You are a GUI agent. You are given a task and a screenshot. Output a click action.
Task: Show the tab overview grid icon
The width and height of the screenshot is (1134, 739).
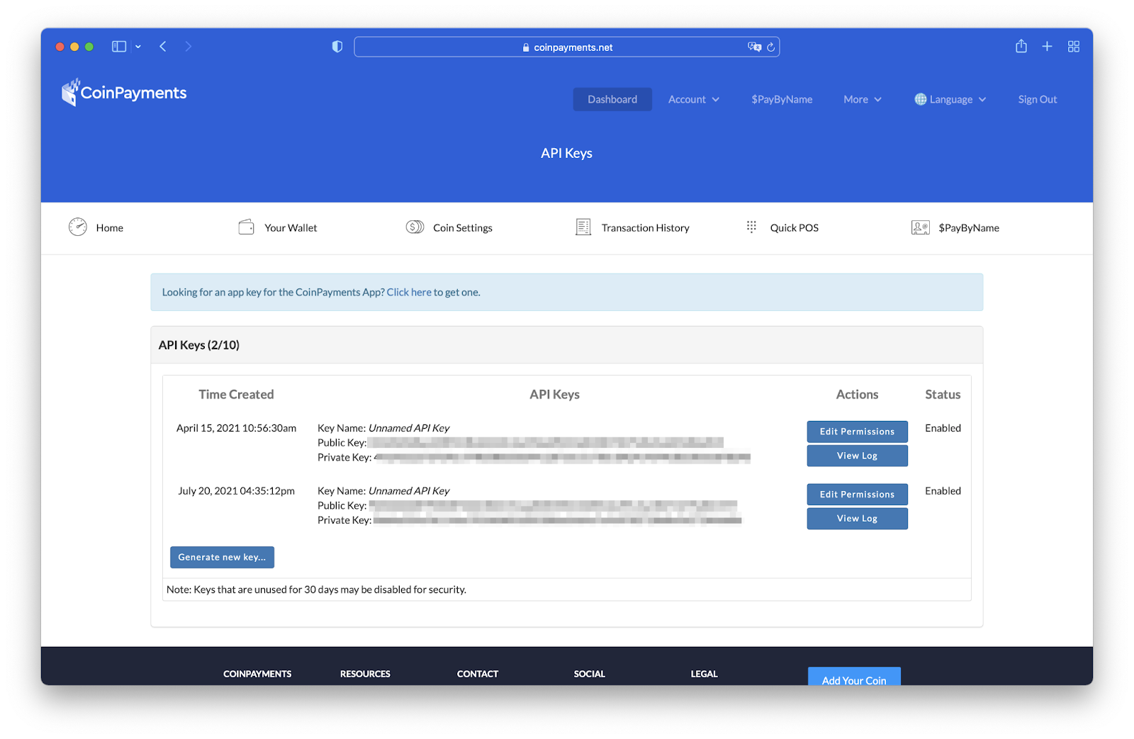(1074, 47)
